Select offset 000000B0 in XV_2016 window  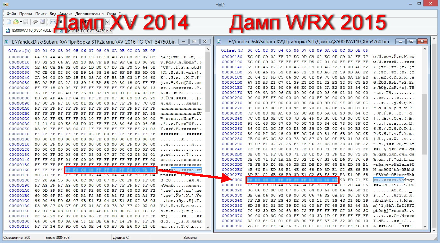tap(19, 113)
